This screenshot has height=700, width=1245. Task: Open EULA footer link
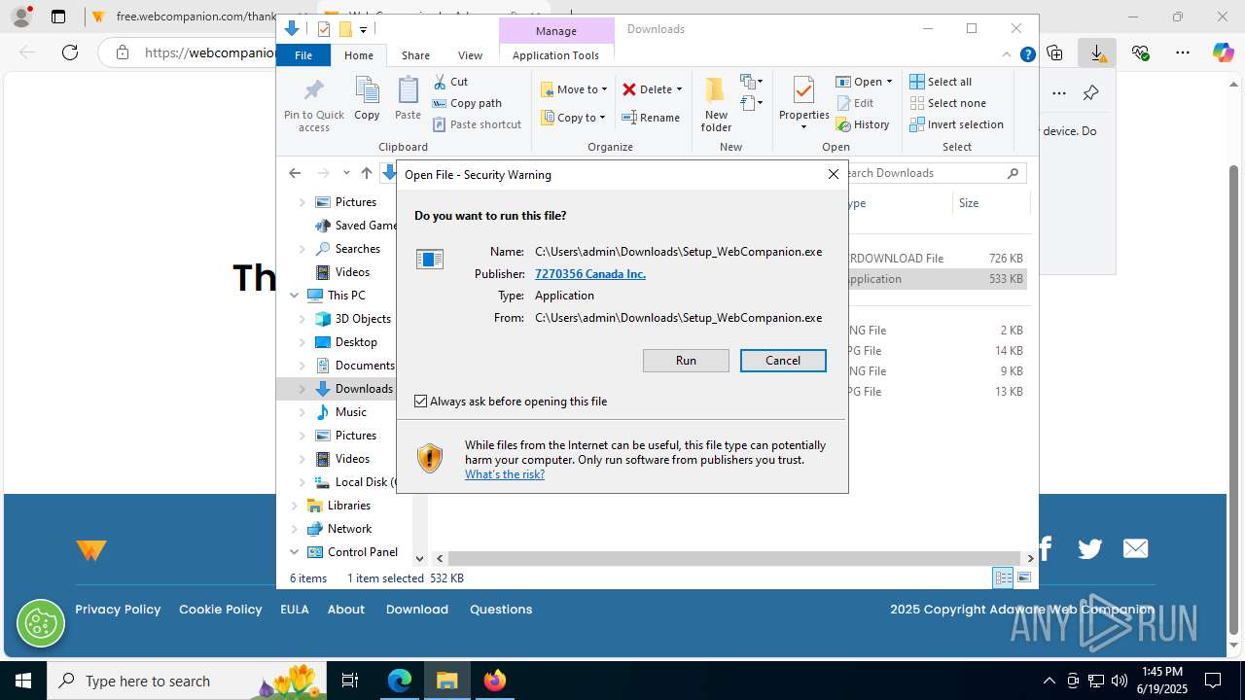(x=295, y=610)
